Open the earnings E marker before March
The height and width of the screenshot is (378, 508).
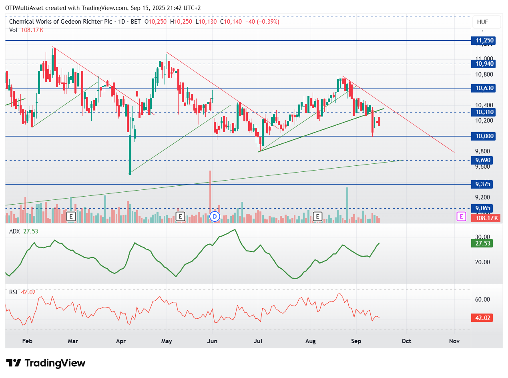point(71,217)
